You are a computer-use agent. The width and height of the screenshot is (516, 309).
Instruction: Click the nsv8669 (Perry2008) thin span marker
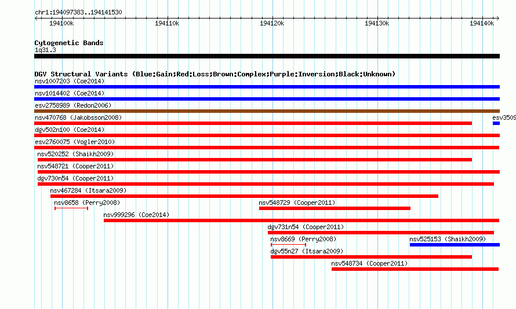288,245
